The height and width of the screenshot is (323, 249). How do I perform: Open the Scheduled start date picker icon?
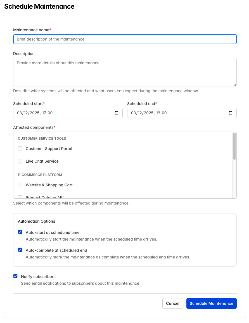tap(117, 113)
